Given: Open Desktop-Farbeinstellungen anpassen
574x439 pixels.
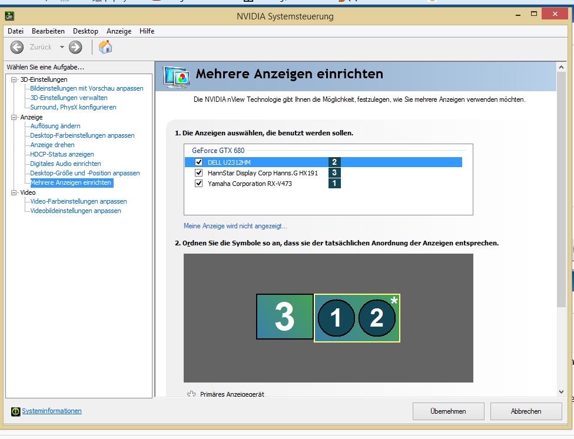Looking at the screenshot, I should 82,135.
